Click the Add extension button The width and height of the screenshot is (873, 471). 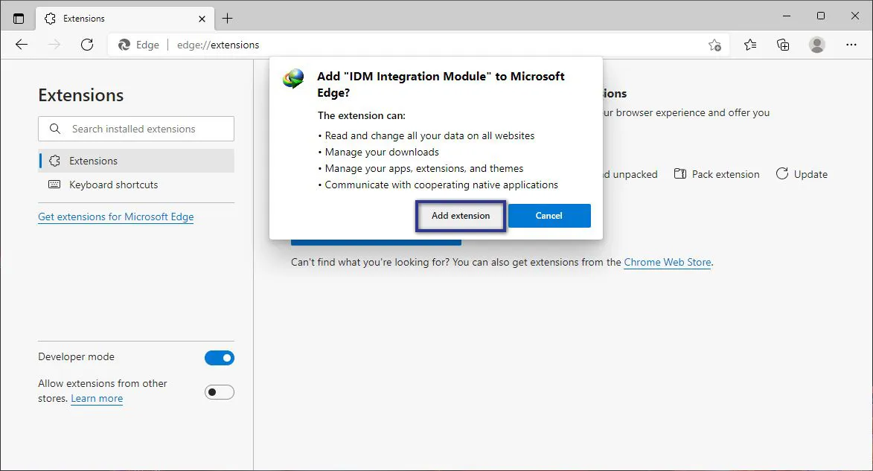tap(460, 215)
